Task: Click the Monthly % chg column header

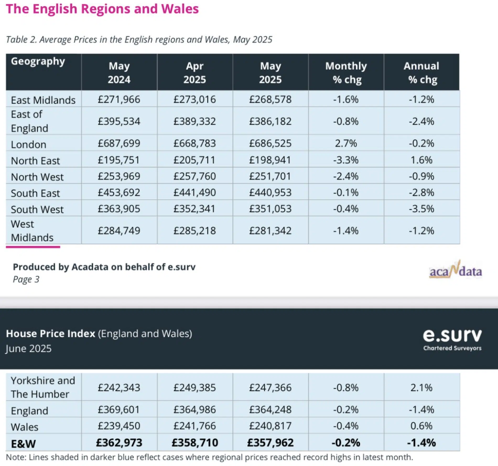Action: [346, 72]
